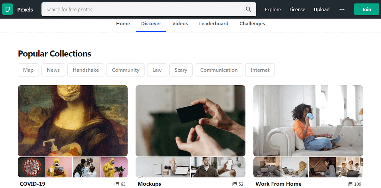Click the 52 photo count text

coord(241,184)
